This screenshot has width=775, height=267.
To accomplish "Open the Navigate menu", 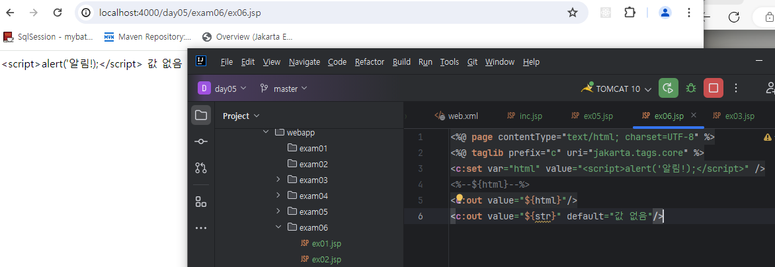I will pos(304,61).
